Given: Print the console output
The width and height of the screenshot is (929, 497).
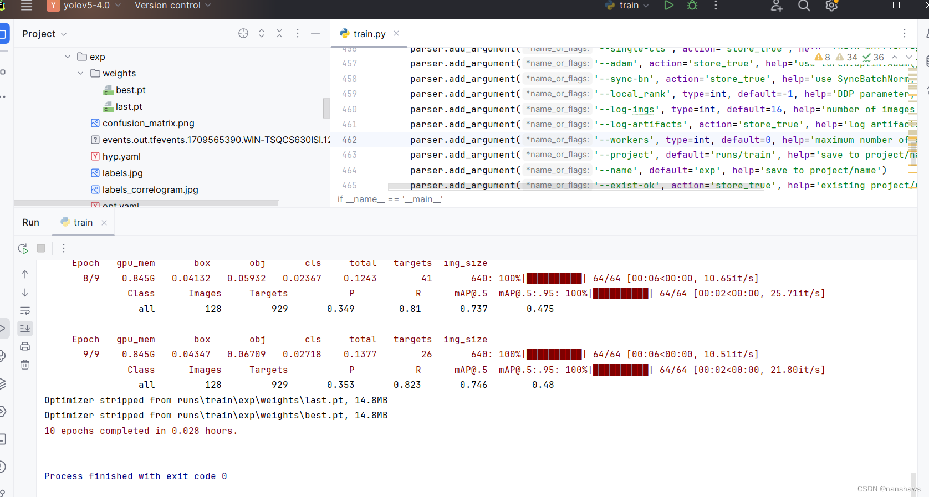Looking at the screenshot, I should tap(25, 346).
